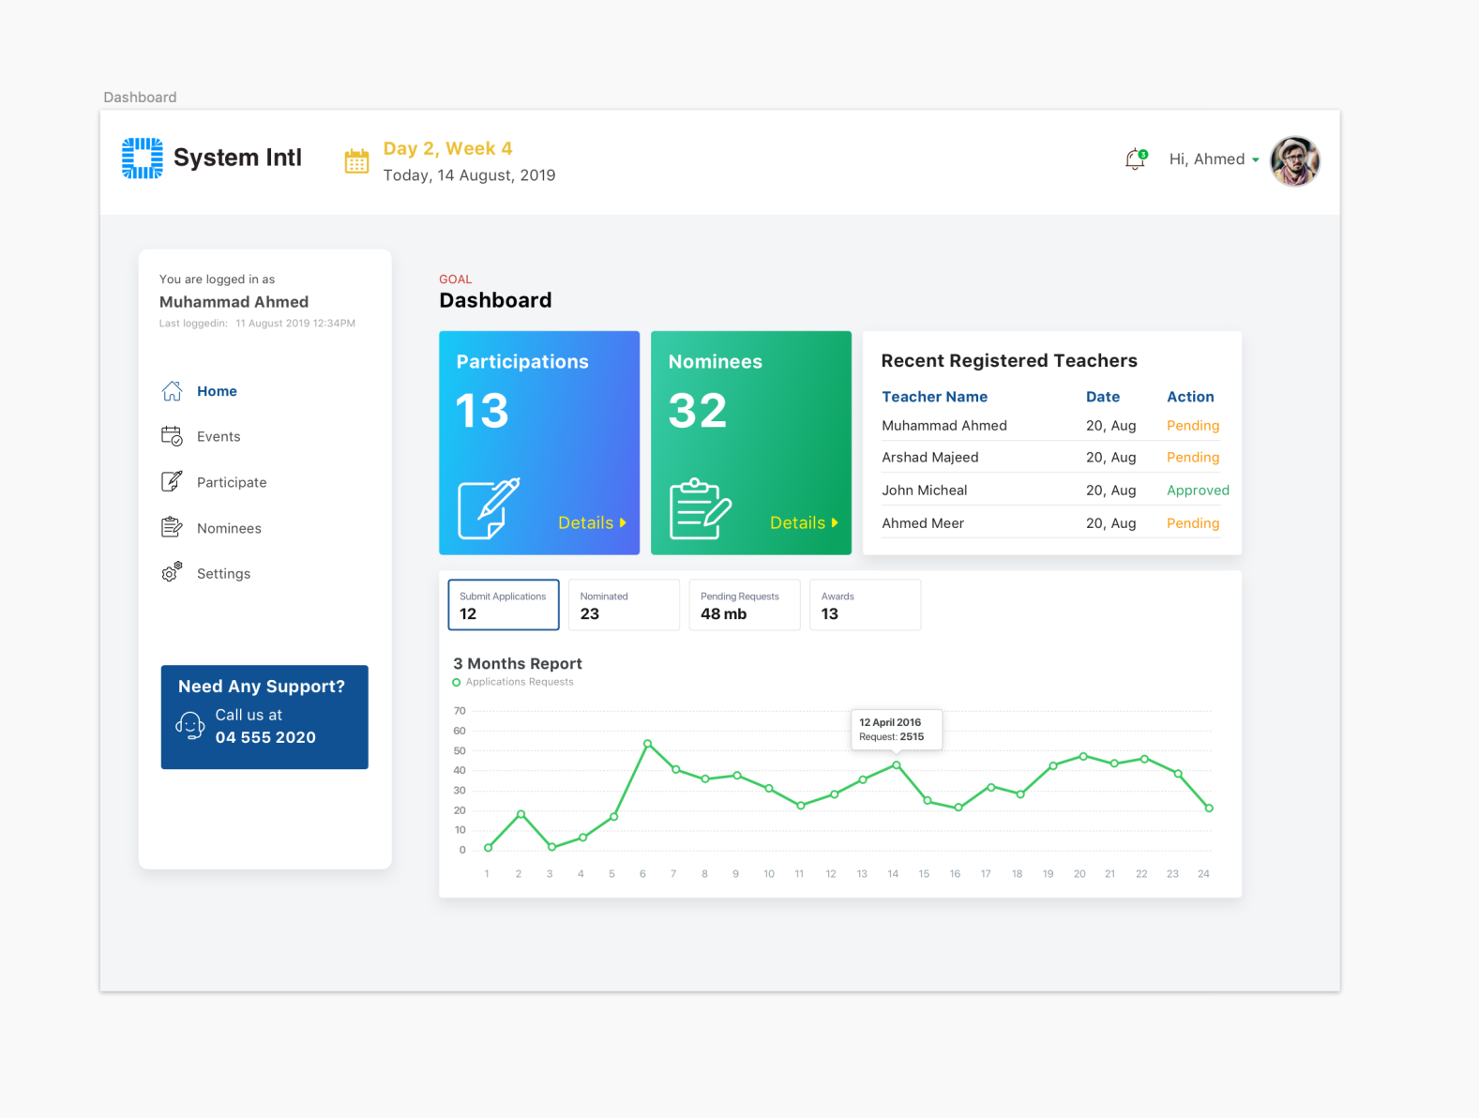Click the Home house icon
This screenshot has height=1118, width=1479.
[172, 391]
